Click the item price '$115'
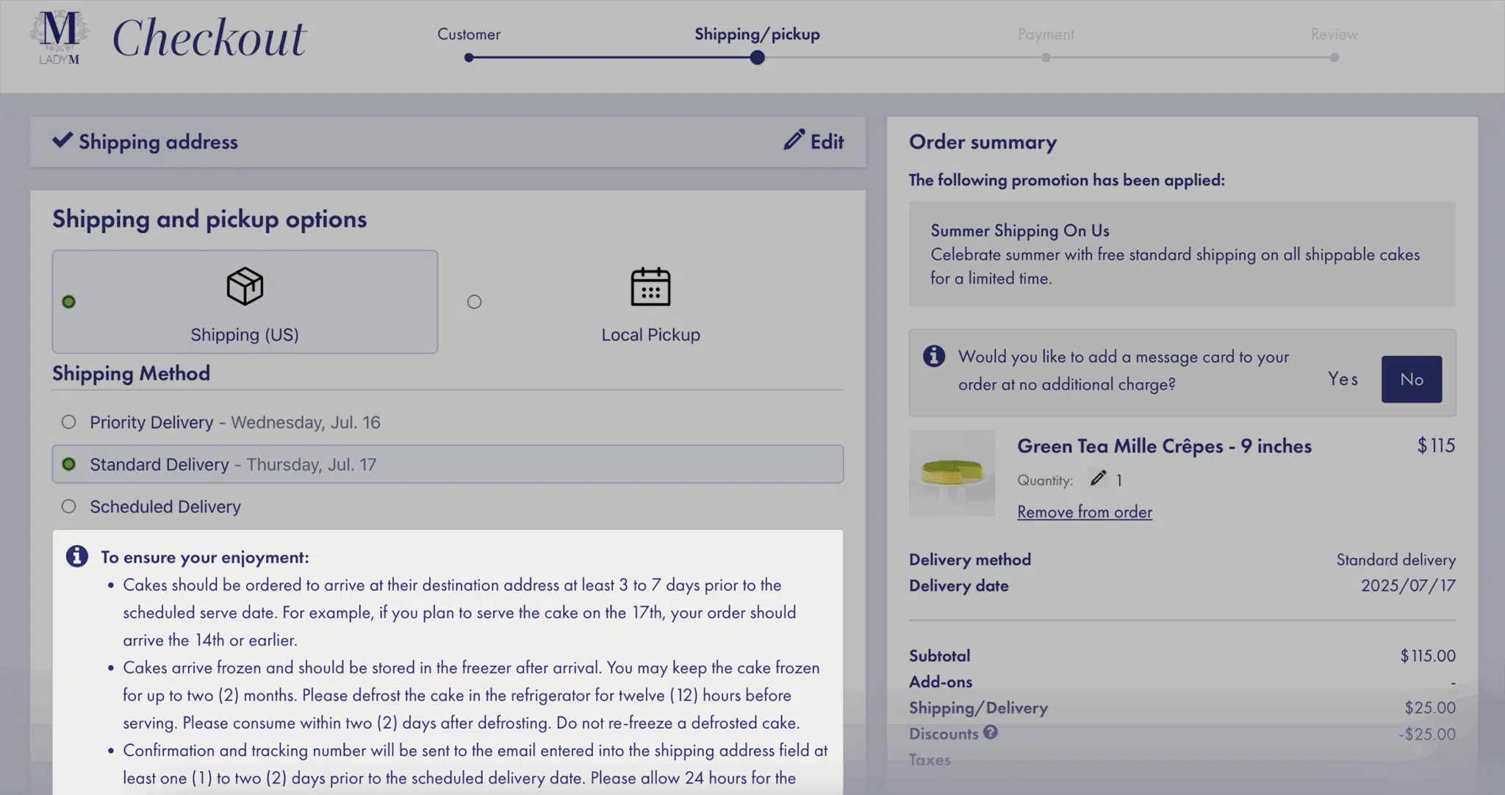 (x=1436, y=445)
